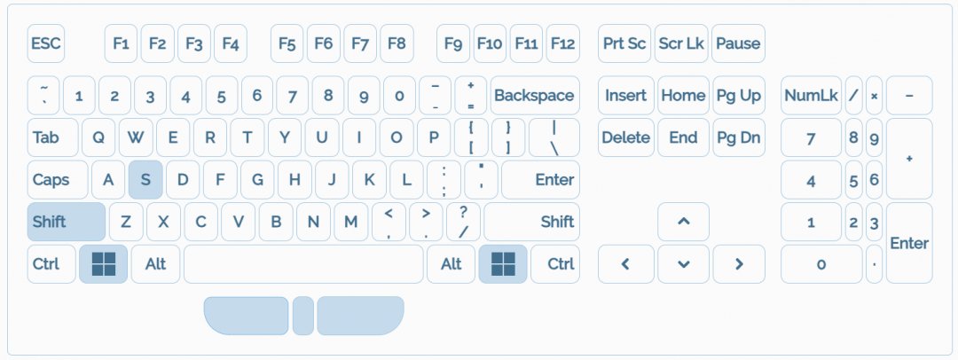Click the left Windows logo key
This screenshot has height=360, width=958.
coord(103,263)
